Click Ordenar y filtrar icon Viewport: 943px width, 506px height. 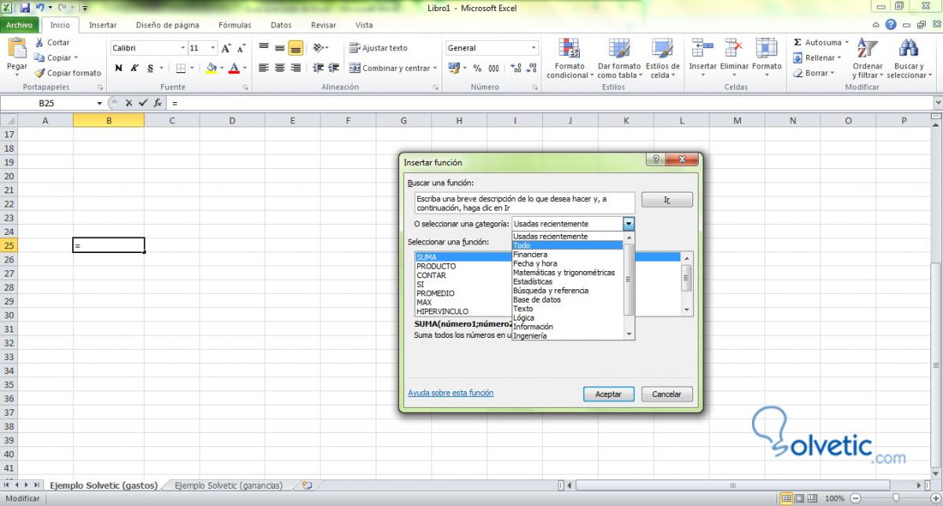[x=867, y=49]
